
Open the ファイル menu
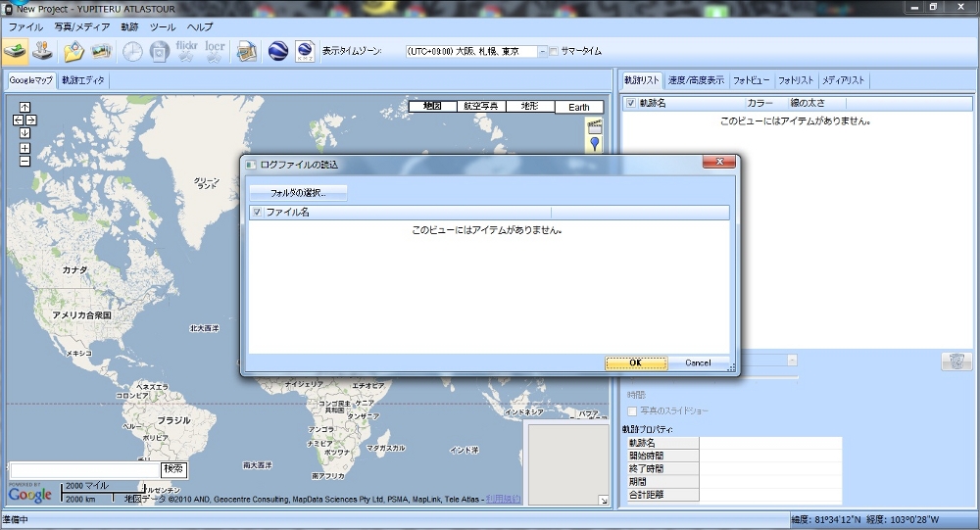click(x=25, y=26)
